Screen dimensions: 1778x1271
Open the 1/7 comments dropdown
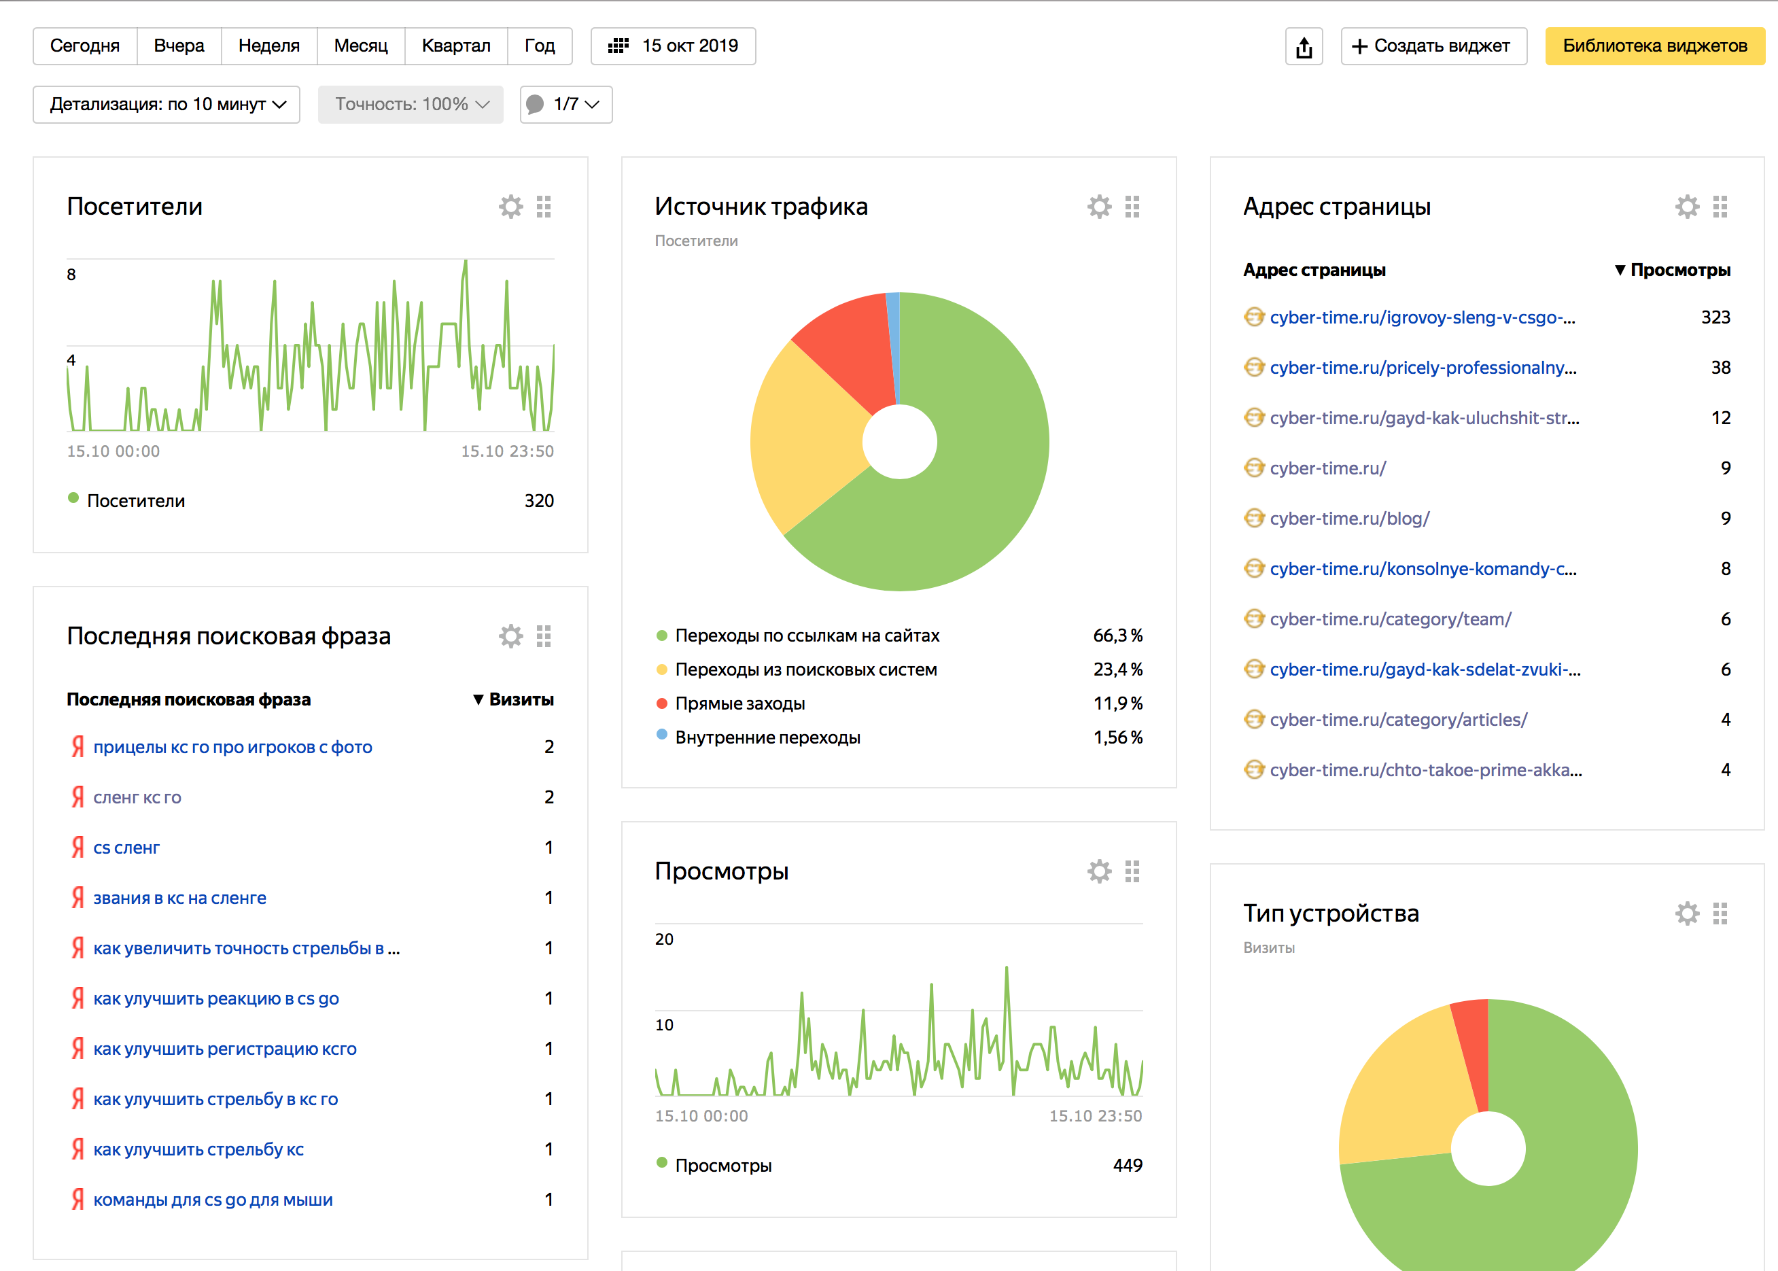[565, 105]
